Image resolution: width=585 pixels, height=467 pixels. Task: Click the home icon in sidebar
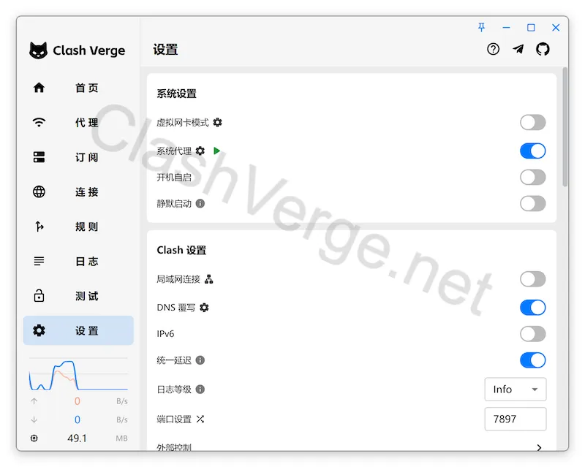39,88
